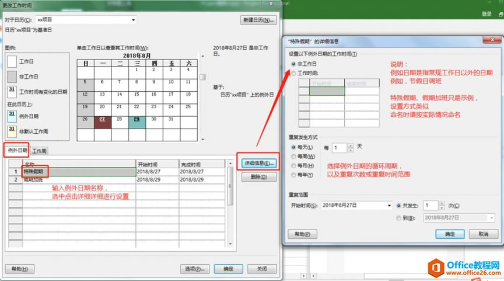
Task: Select August 5 on the calendar
Action: pos(86,85)
